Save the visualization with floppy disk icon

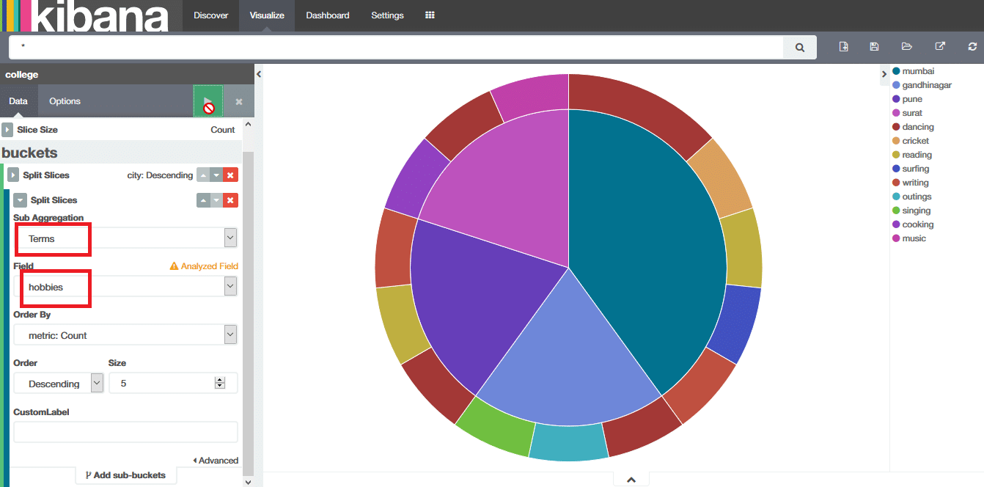(x=874, y=47)
